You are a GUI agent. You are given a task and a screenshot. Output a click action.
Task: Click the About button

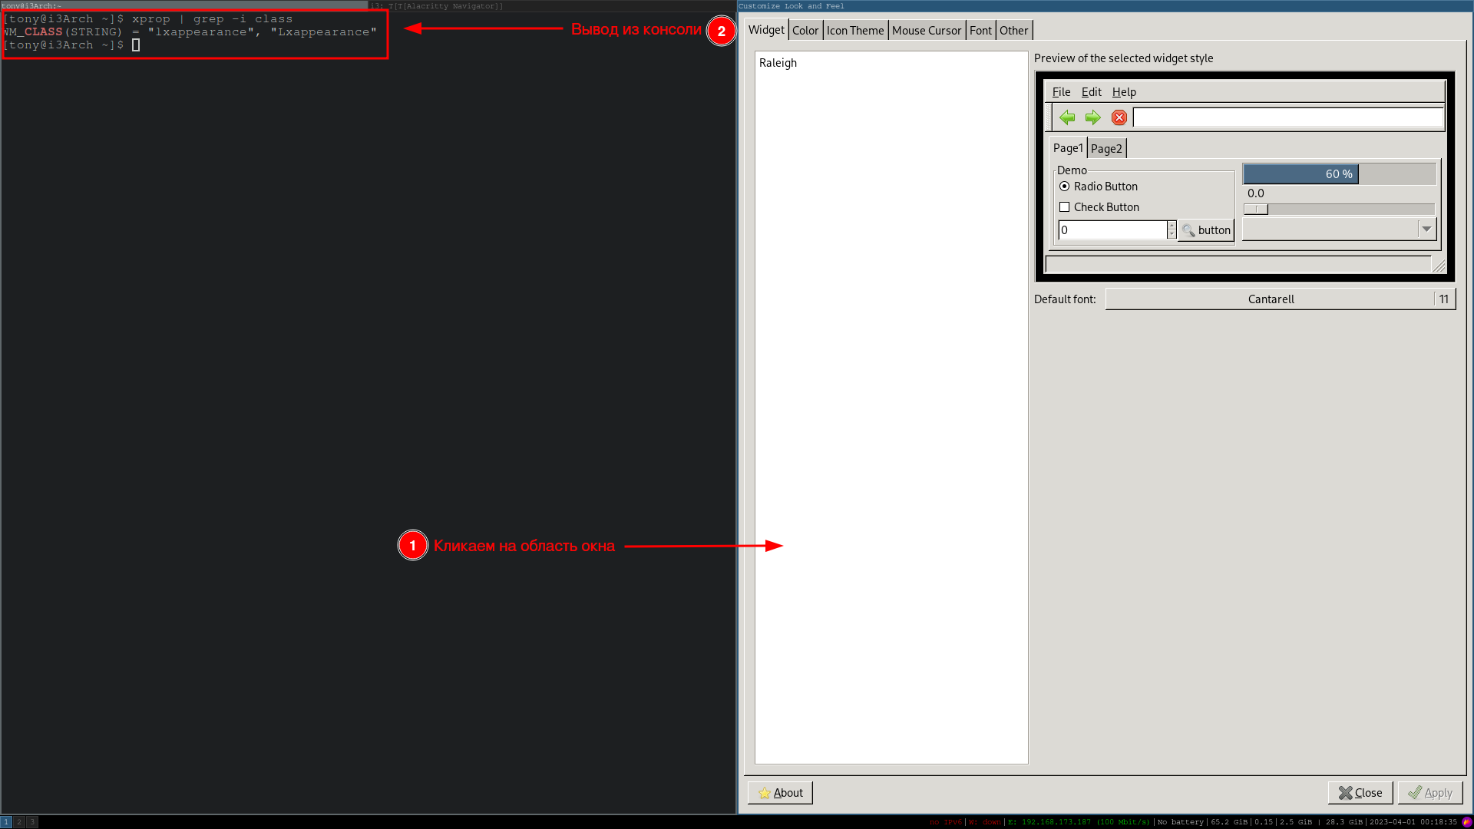(x=780, y=793)
